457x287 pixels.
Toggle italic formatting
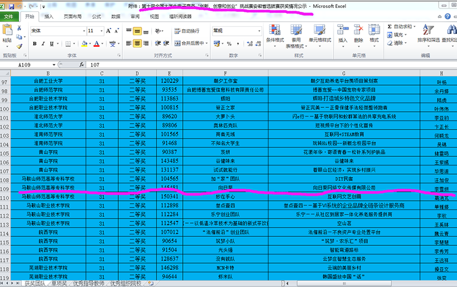point(44,43)
